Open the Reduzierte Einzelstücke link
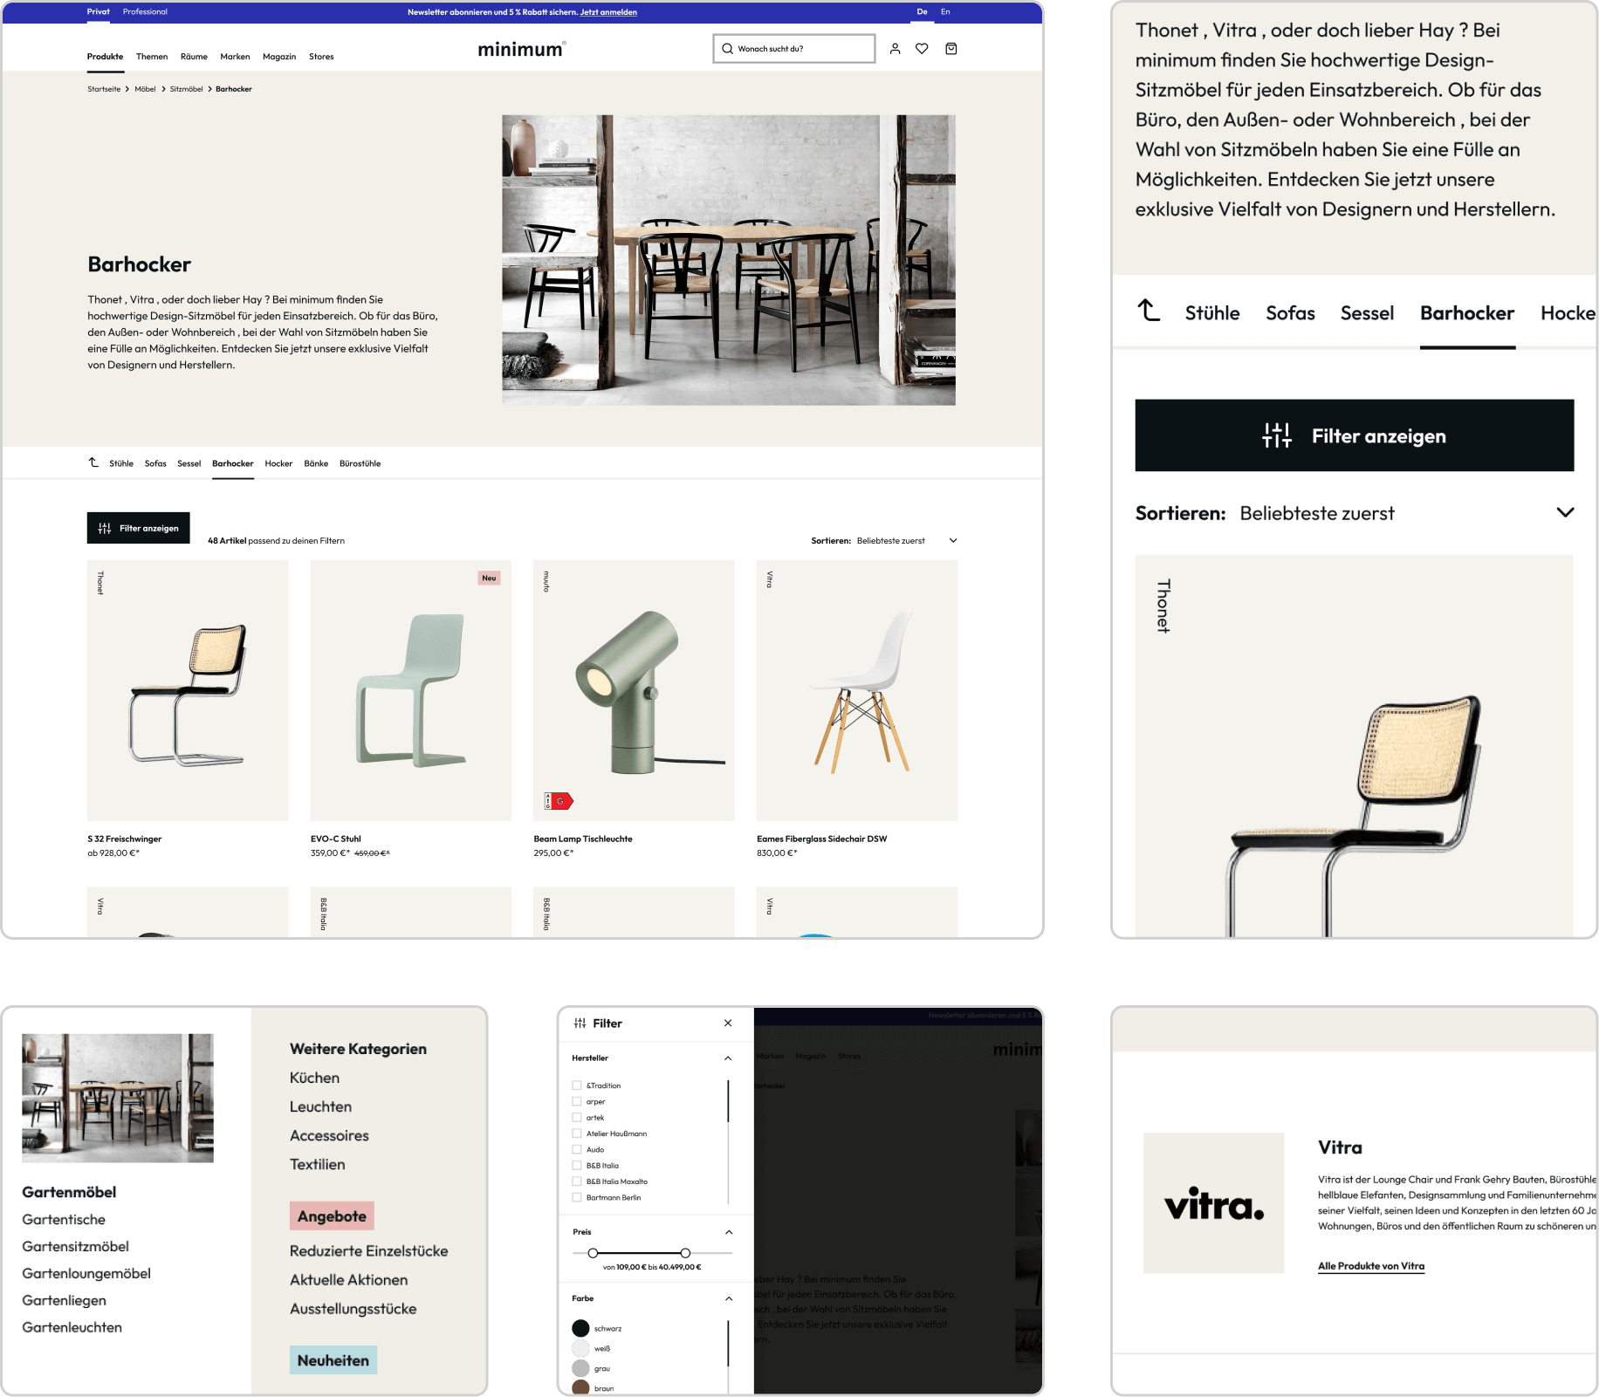The width and height of the screenshot is (1599, 1397). click(368, 1250)
